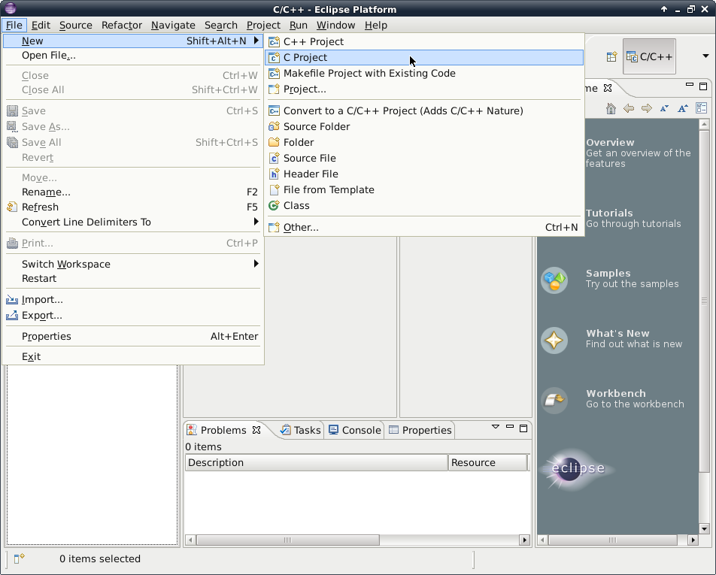Switch to the Properties tab

coord(420,431)
